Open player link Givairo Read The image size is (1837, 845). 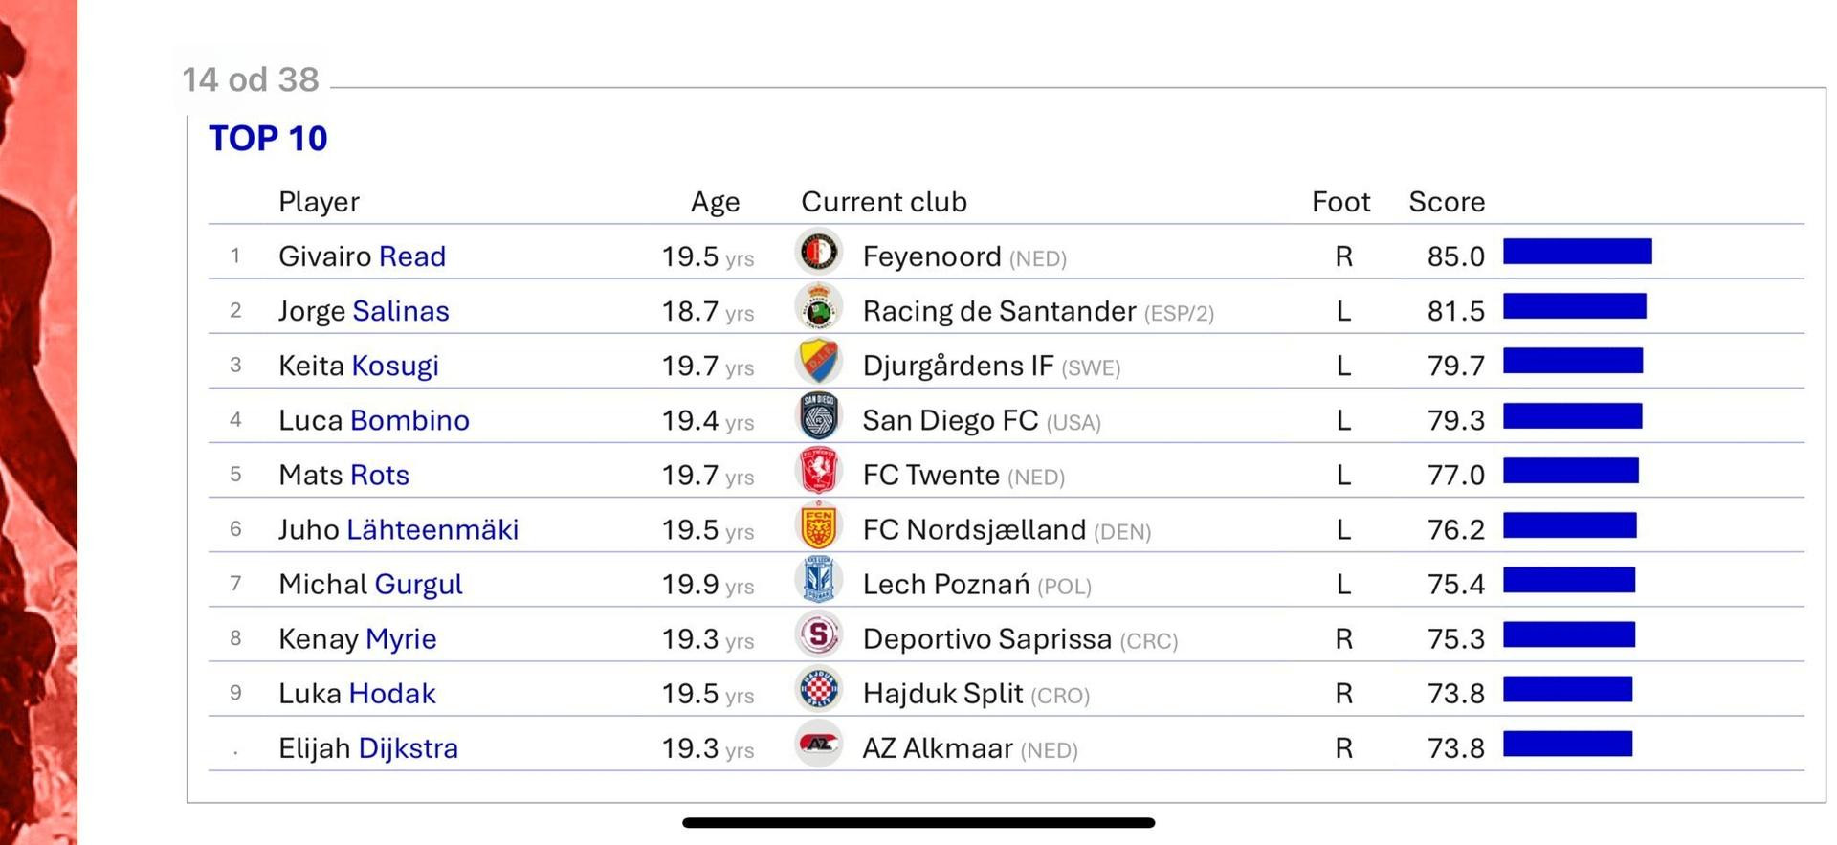pos(362,256)
